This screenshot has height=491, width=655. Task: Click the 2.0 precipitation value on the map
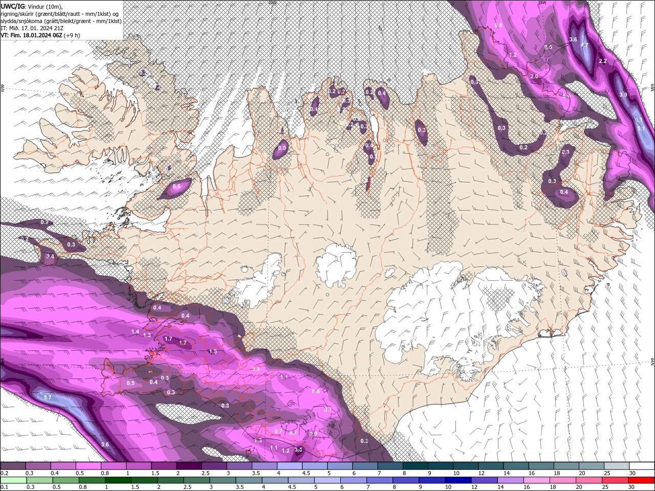point(534,76)
